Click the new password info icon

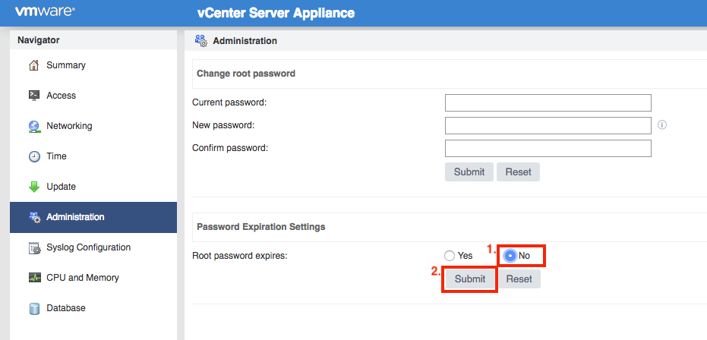pos(662,125)
